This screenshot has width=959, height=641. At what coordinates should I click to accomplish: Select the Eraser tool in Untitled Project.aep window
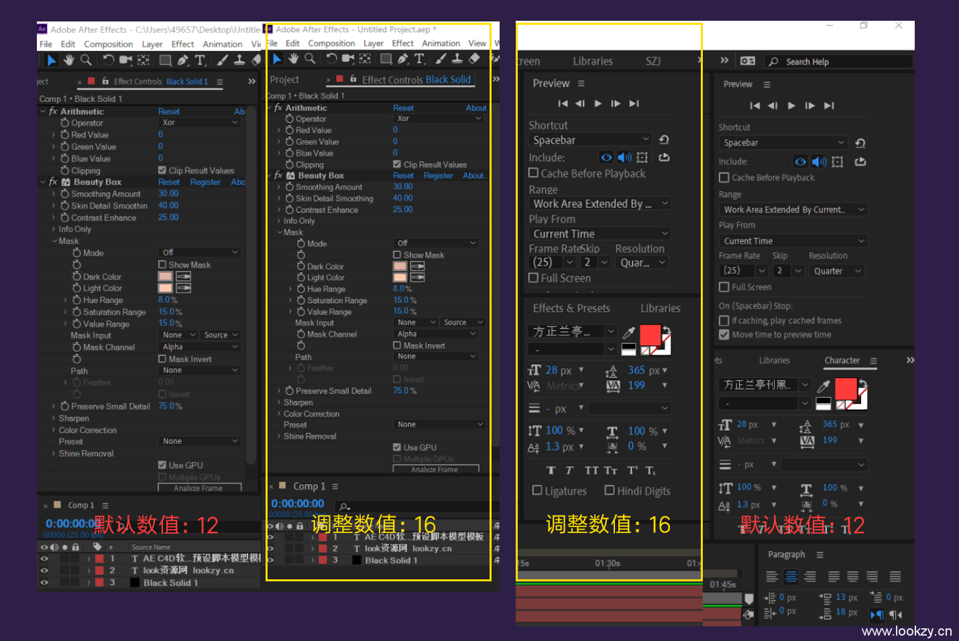pos(474,58)
